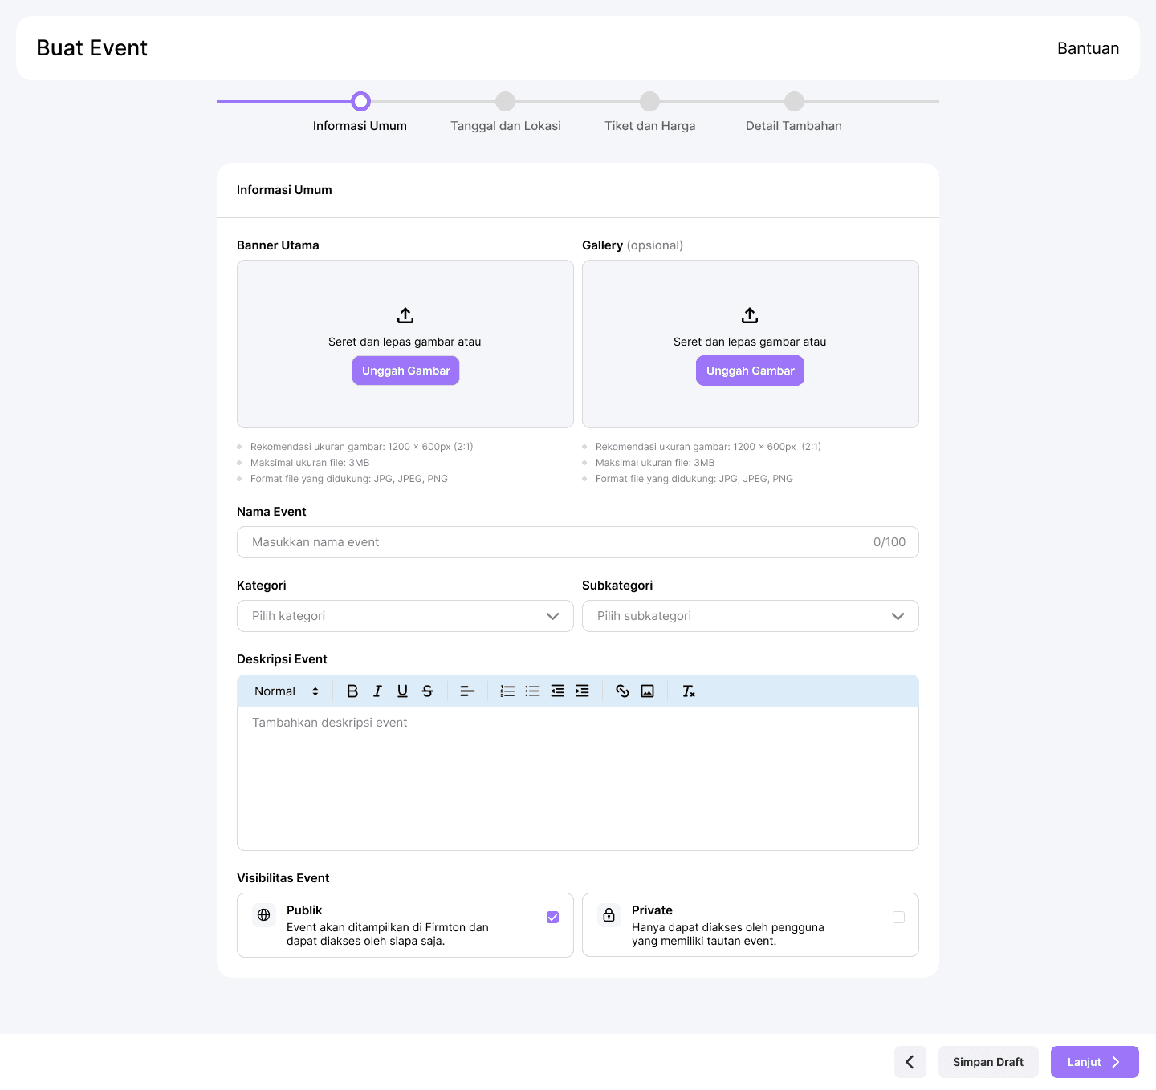Select the Private visibility card title
The image size is (1156, 1090).
[x=652, y=910]
